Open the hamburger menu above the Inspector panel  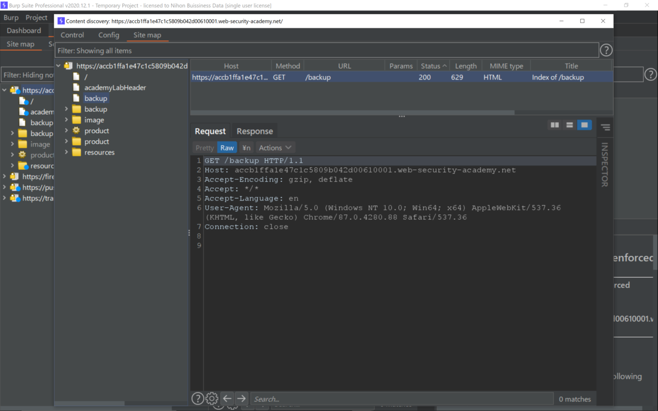point(604,127)
